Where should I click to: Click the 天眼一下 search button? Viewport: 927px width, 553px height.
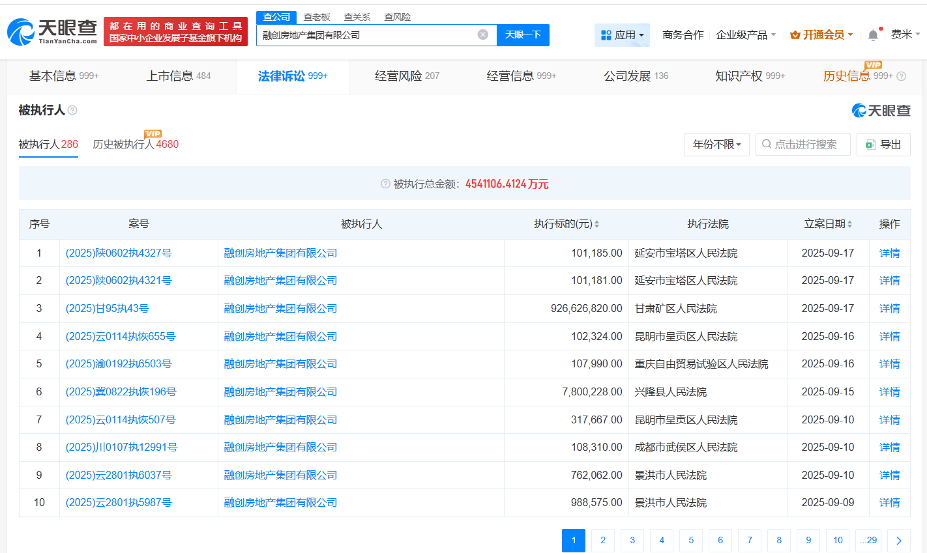click(x=523, y=35)
